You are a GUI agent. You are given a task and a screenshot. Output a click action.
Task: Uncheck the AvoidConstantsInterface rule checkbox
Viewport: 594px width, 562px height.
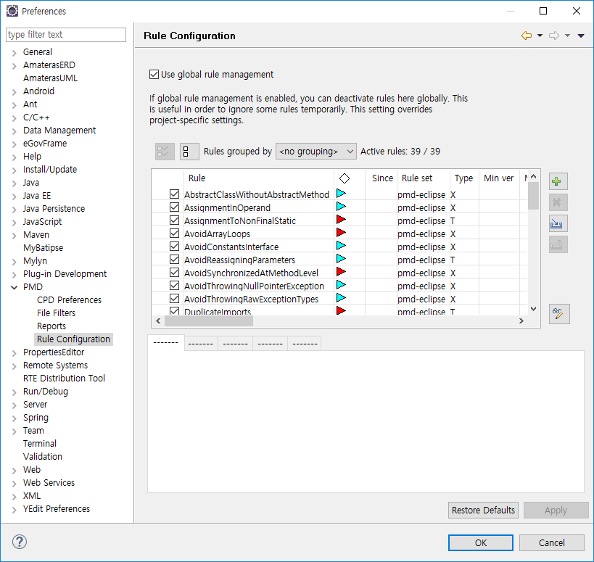click(x=174, y=247)
